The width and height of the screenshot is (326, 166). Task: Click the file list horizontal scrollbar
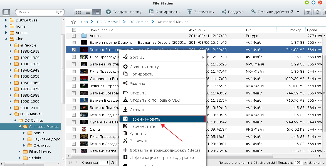[x=172, y=156]
